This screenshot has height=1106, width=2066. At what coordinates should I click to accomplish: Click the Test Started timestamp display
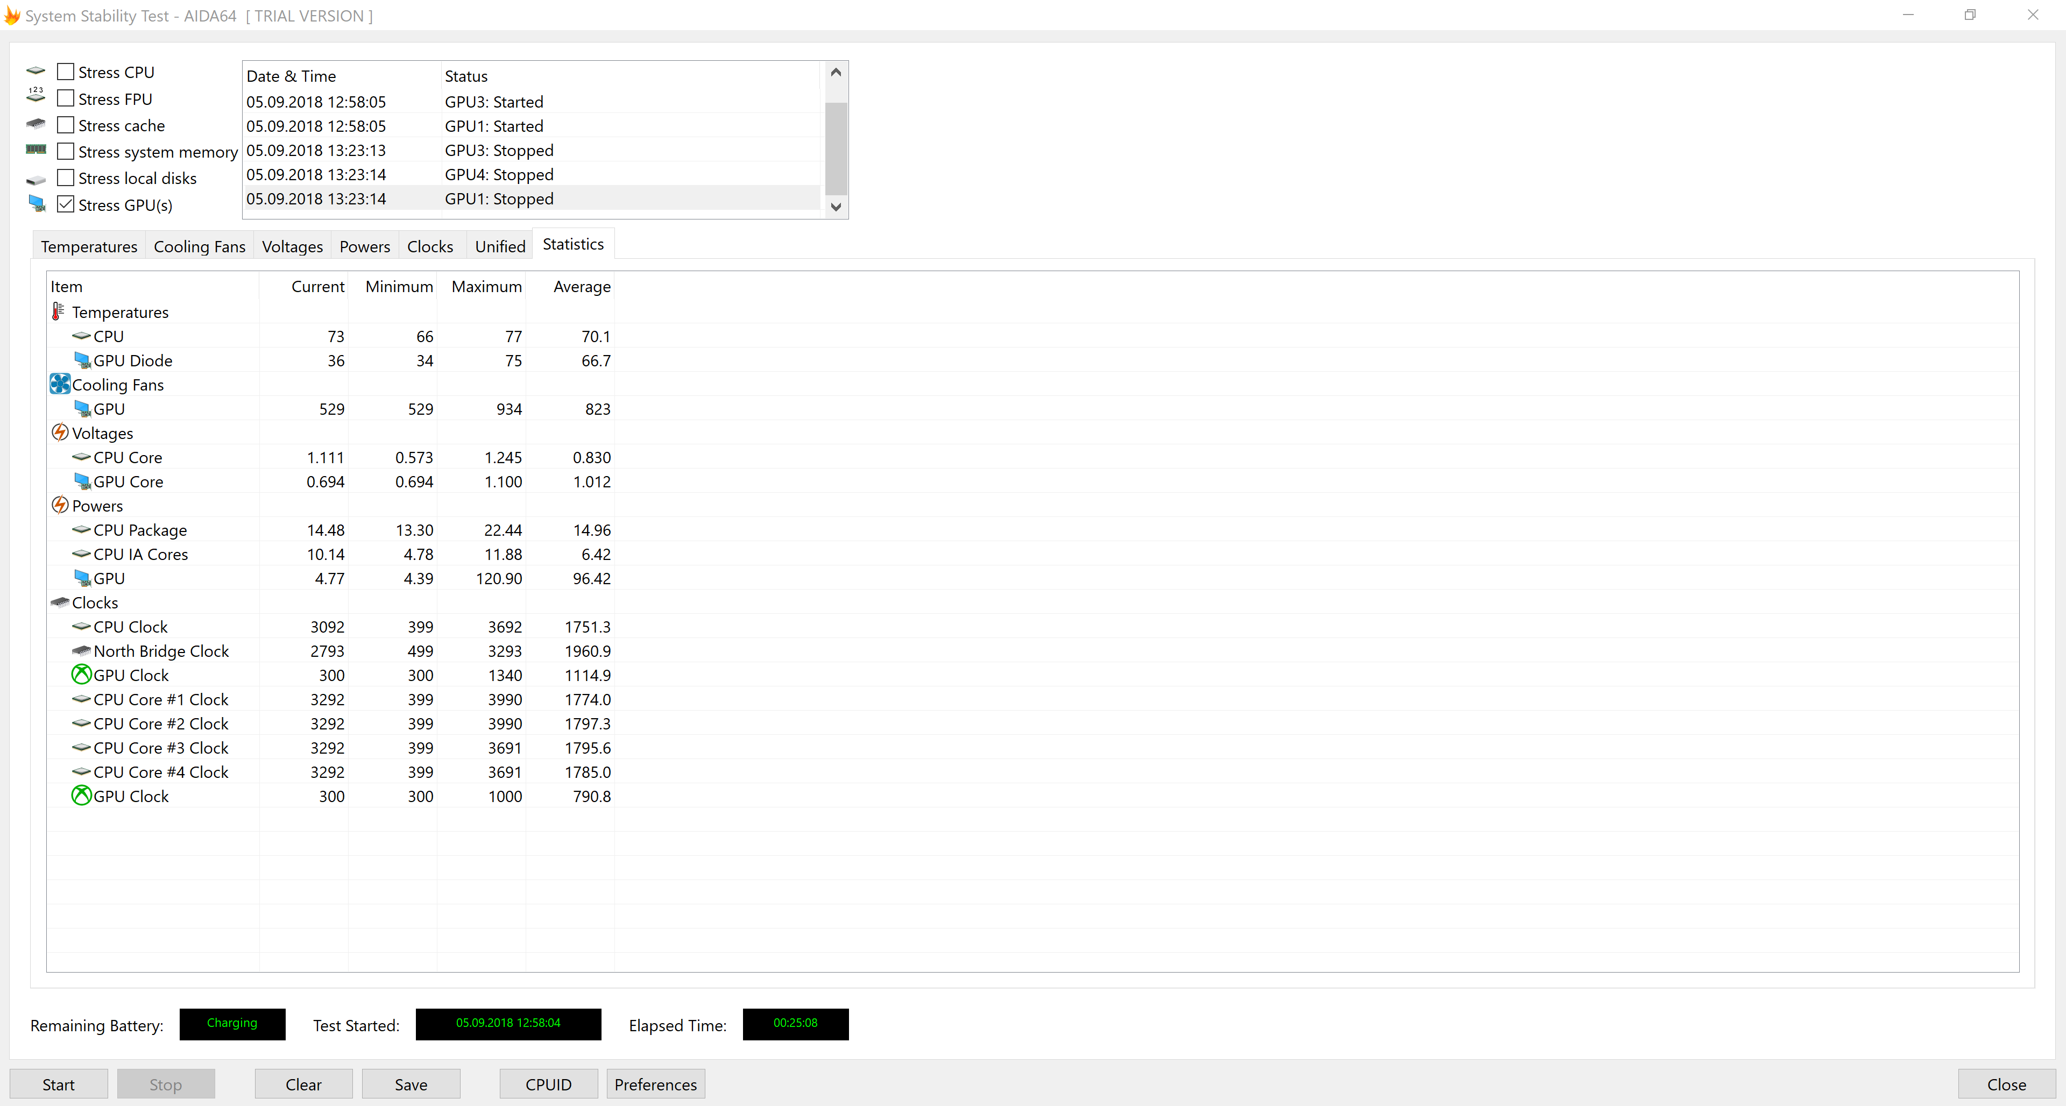click(508, 1023)
